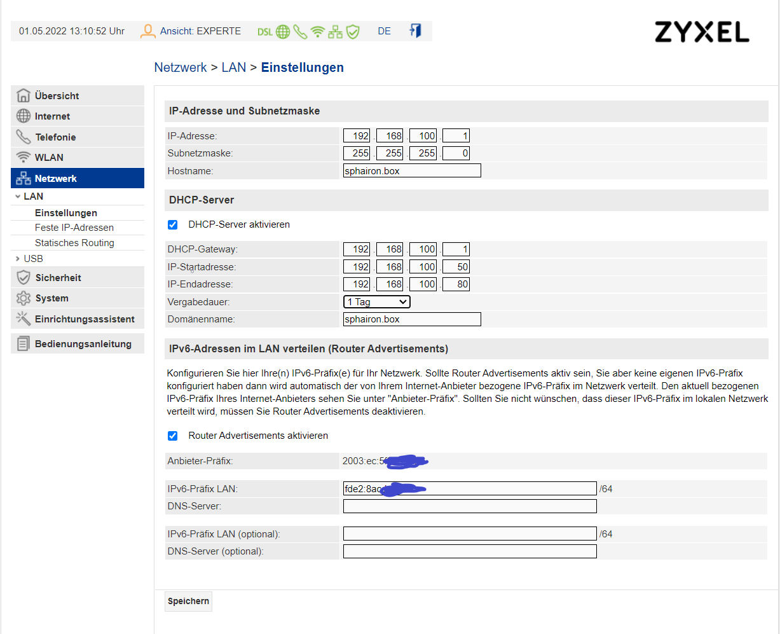Viewport: 780px width, 634px height.
Task: Open the Telefonie menu
Action: [x=78, y=137]
